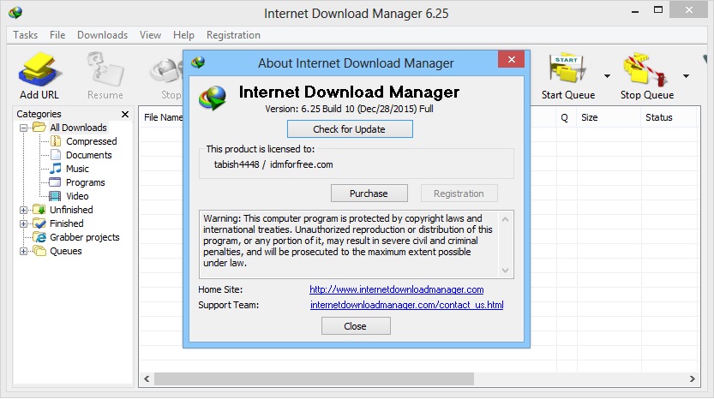Open the Stop Queue dropdown arrow
Viewport: 714px width, 399px height.
click(x=686, y=76)
